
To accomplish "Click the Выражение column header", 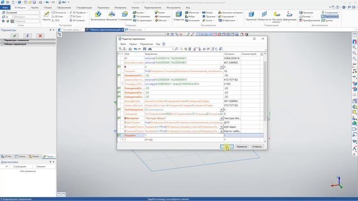I will (184, 54).
